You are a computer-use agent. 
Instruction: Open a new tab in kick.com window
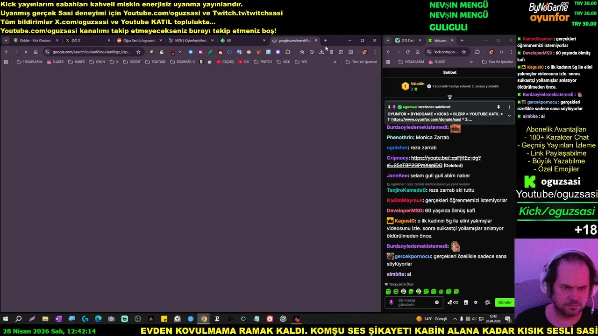pyautogui.click(x=462, y=40)
